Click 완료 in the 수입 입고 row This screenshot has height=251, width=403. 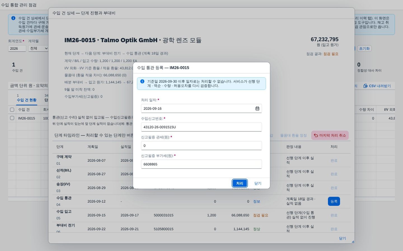pos(334,215)
